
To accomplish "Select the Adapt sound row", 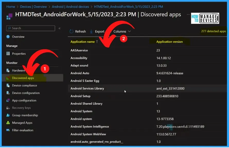I will point(147,66).
